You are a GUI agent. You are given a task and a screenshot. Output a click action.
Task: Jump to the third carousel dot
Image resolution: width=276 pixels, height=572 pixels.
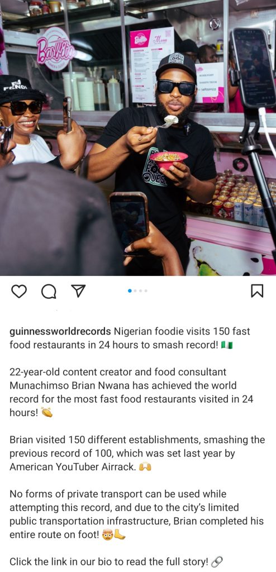pyautogui.click(x=141, y=290)
